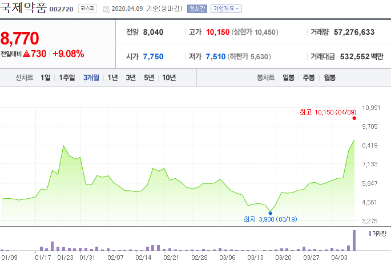Select the 1일 line chart tab

[46, 77]
